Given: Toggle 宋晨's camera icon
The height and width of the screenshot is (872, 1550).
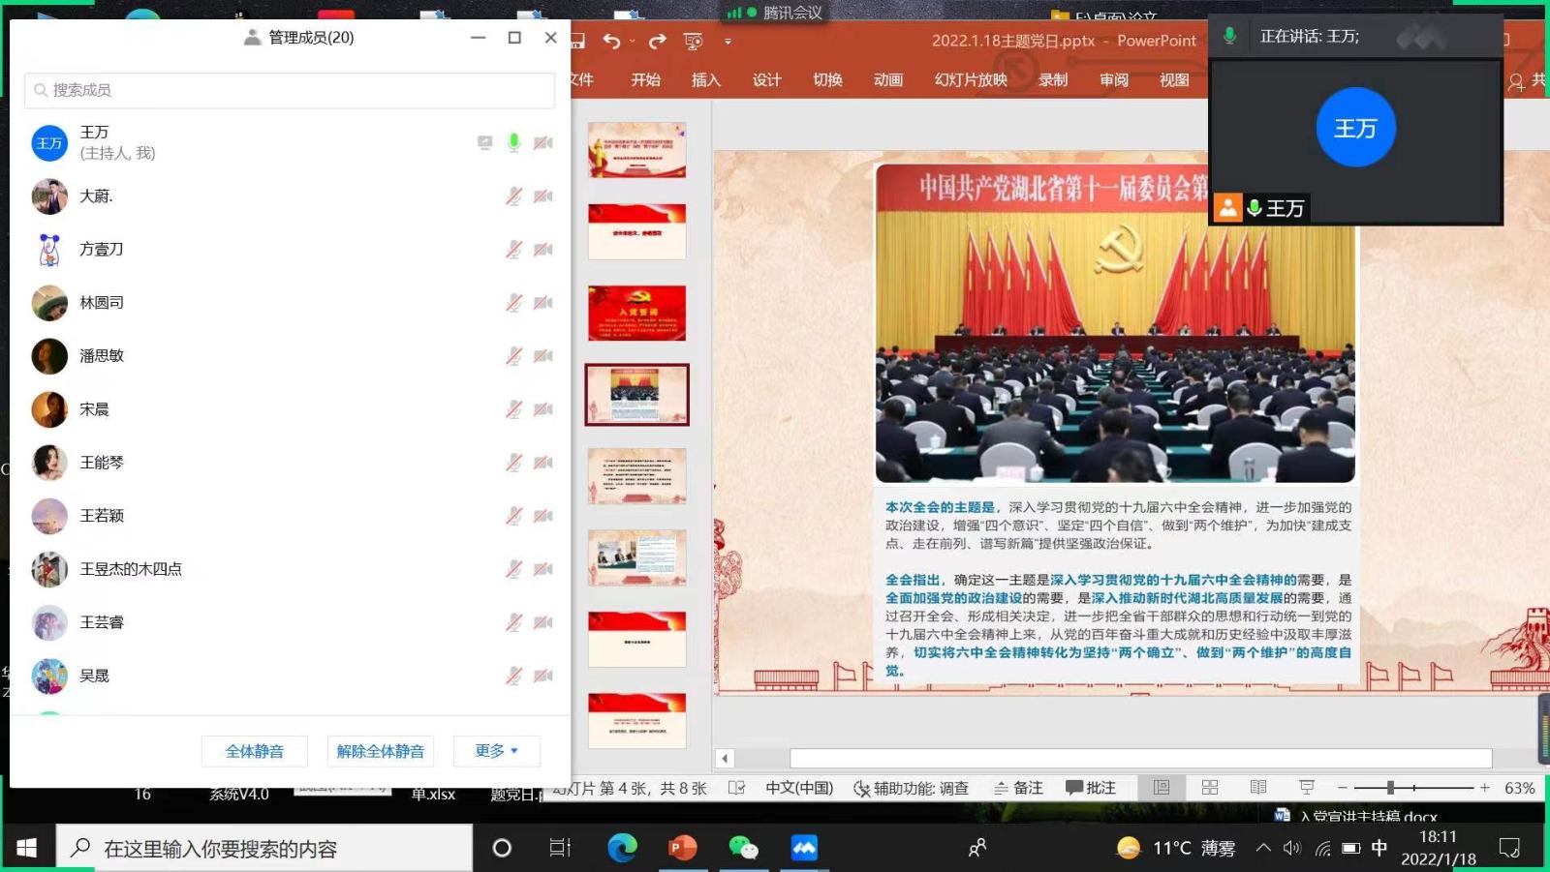Looking at the screenshot, I should coord(543,409).
